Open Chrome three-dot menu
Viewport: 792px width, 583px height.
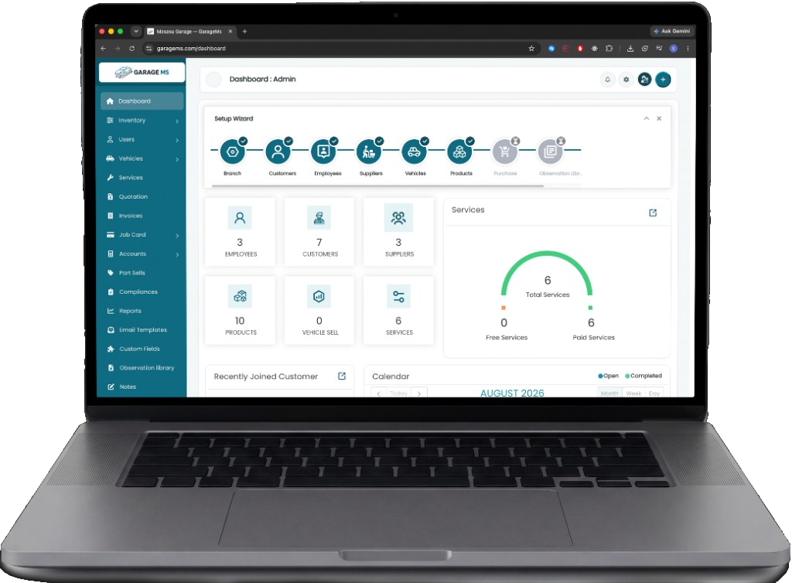688,49
